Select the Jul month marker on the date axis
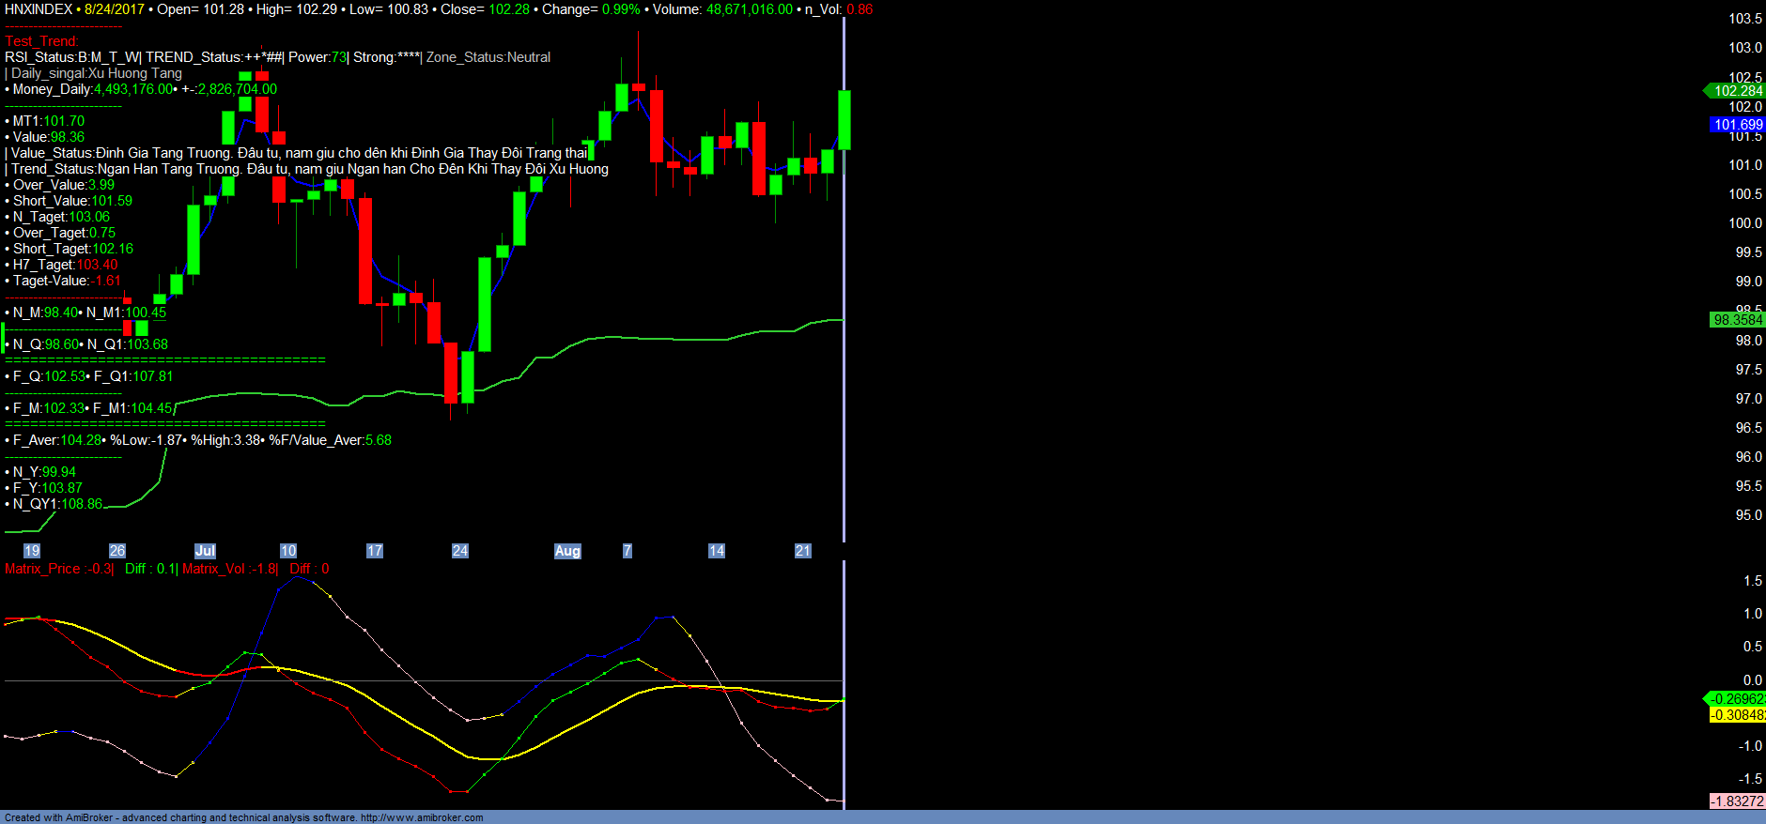 pyautogui.click(x=205, y=551)
